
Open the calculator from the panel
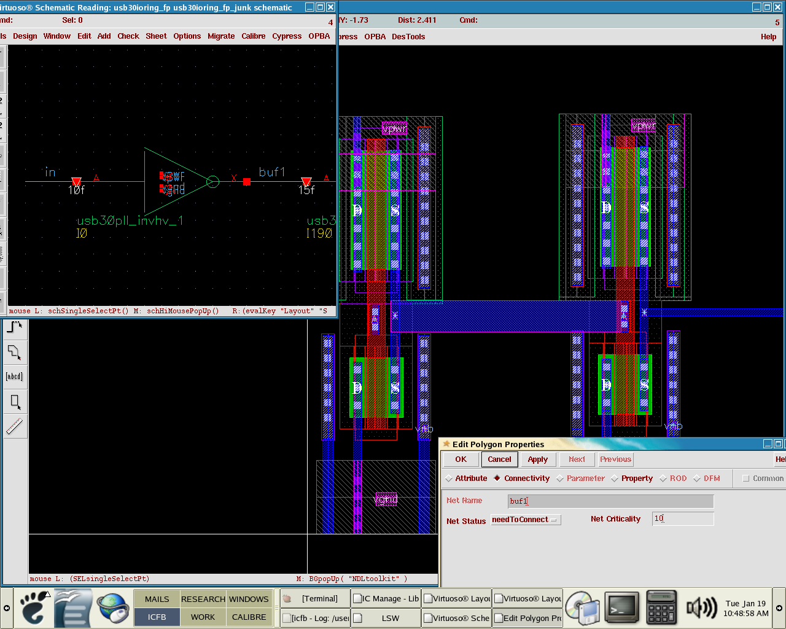coord(661,608)
